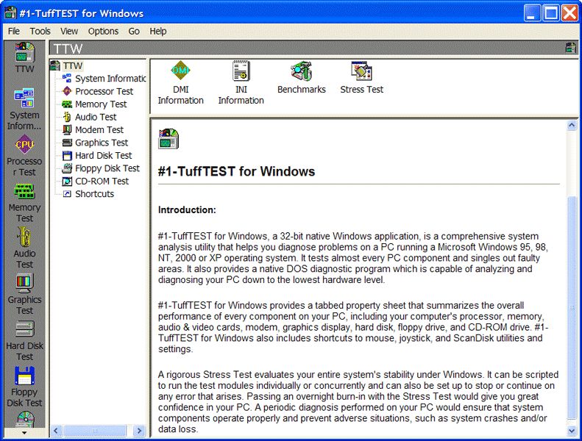Click the "#1-TuffTEST for Windows" heading

pyautogui.click(x=236, y=171)
